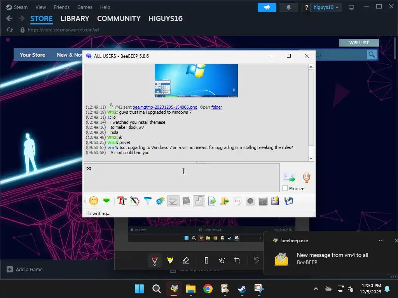
Task: Open the View menu in Steam
Action: [40, 7]
